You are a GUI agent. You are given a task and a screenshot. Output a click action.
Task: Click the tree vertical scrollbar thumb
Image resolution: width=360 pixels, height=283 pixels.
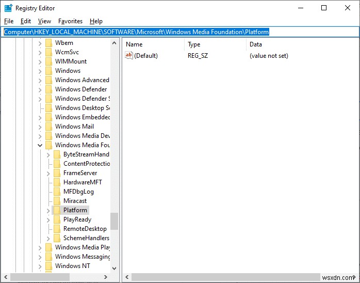coord(114,221)
